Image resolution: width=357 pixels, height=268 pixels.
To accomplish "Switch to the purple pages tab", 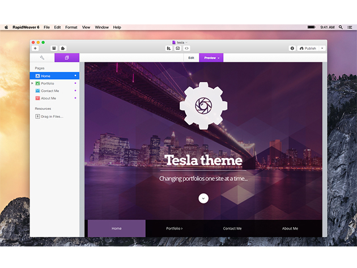I will click(x=67, y=58).
